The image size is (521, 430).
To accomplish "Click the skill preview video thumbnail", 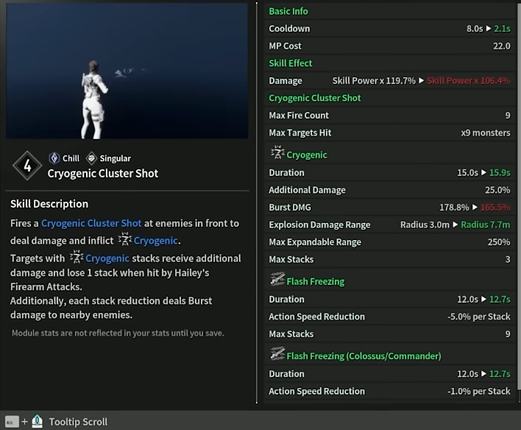I will [127, 71].
